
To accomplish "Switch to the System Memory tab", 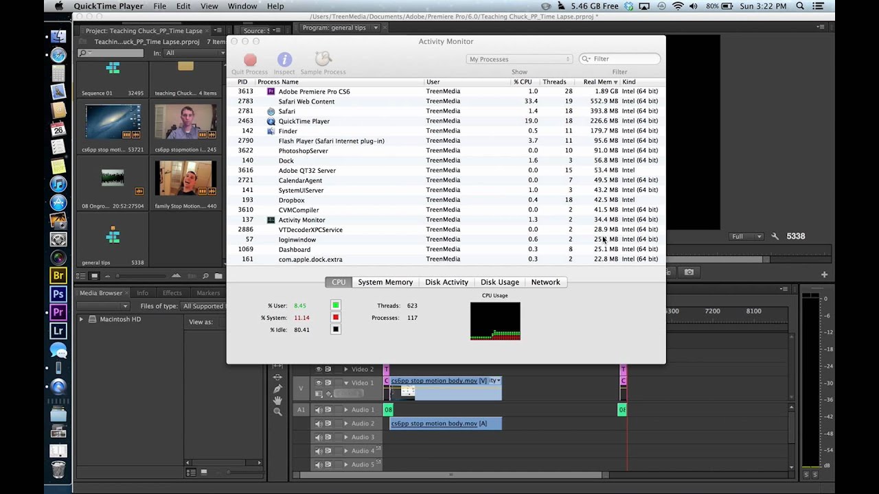I will [385, 282].
